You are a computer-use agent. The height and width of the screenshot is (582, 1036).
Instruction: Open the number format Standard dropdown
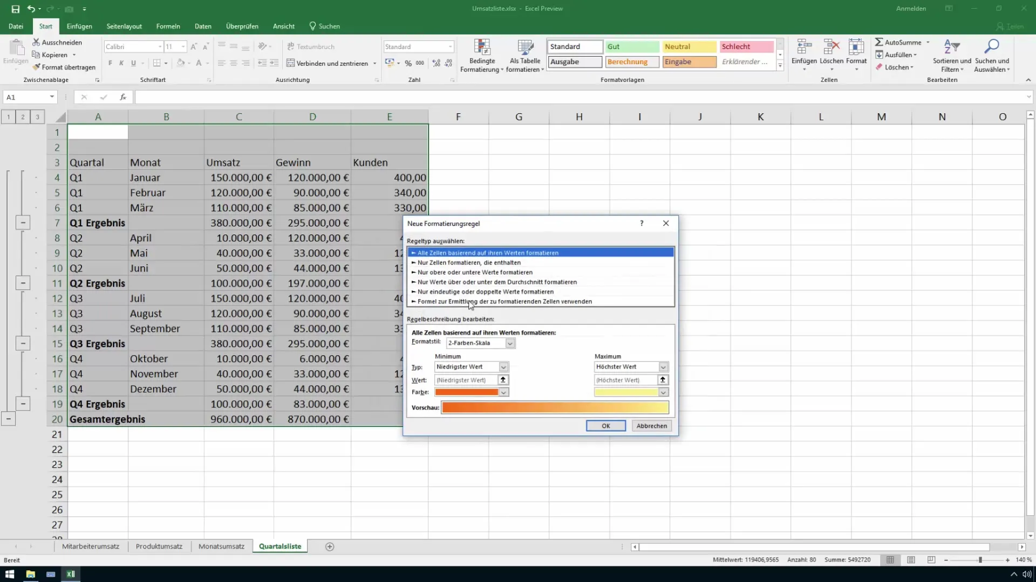(450, 47)
